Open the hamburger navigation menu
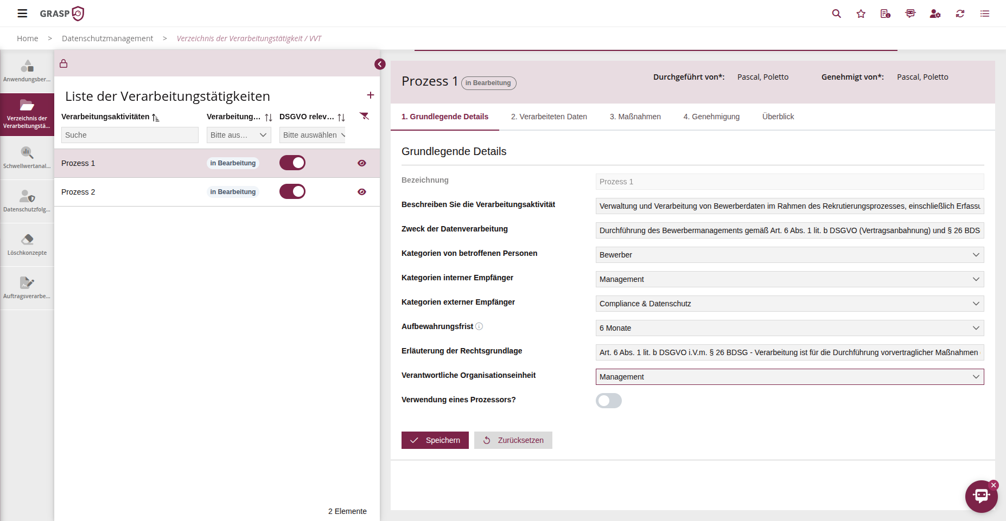The height and width of the screenshot is (521, 1006). point(22,14)
